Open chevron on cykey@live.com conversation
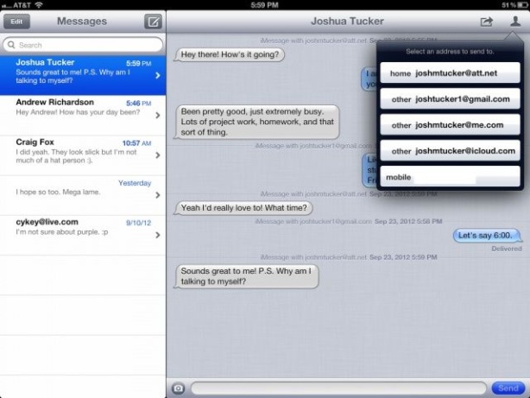 (x=157, y=235)
